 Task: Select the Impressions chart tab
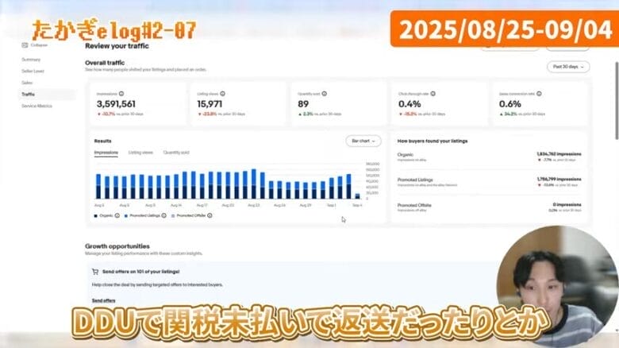(106, 152)
